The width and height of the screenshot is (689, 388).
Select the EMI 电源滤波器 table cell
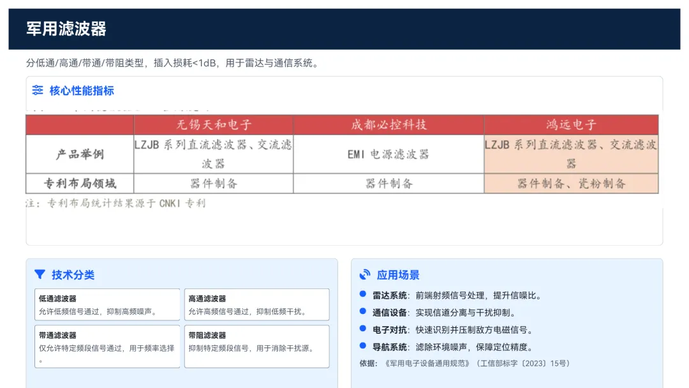389,154
